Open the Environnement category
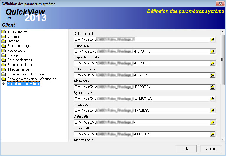Screen dimensions: 226x156 click(x=18, y=32)
